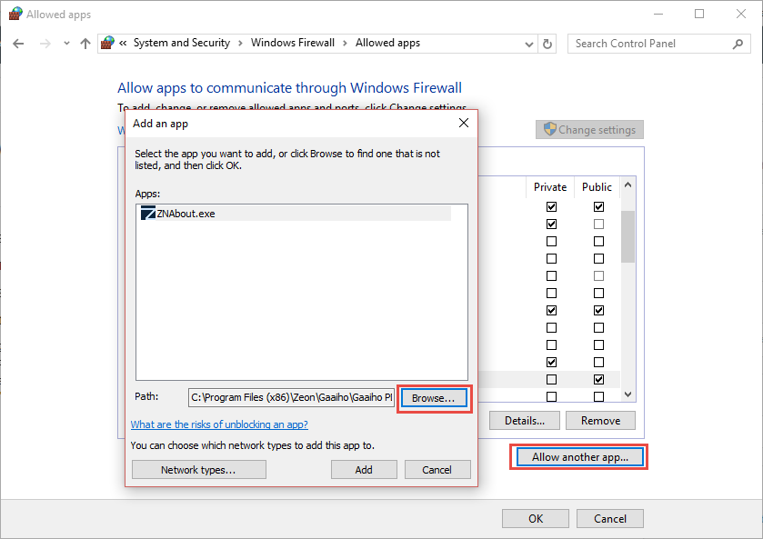Click the Remove button

click(x=600, y=420)
